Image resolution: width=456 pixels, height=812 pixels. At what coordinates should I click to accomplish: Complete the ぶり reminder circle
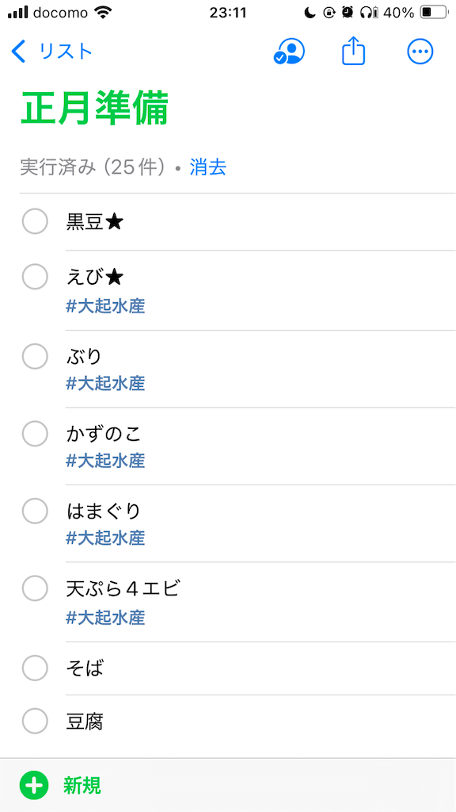(35, 356)
